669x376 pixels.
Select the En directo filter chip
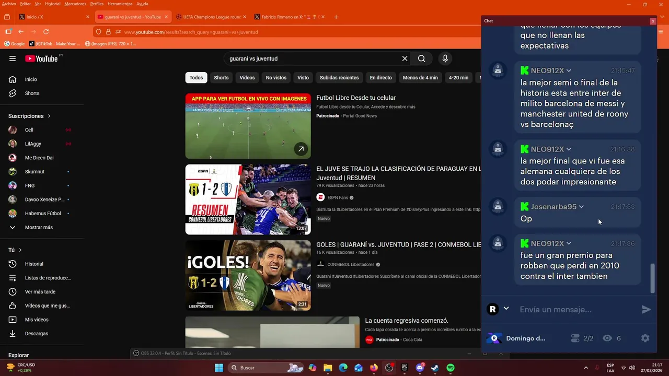(380, 78)
